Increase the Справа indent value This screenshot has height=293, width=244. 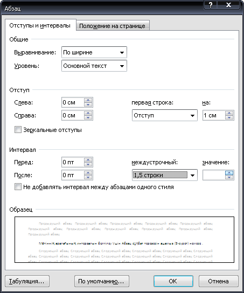pyautogui.click(x=88, y=113)
